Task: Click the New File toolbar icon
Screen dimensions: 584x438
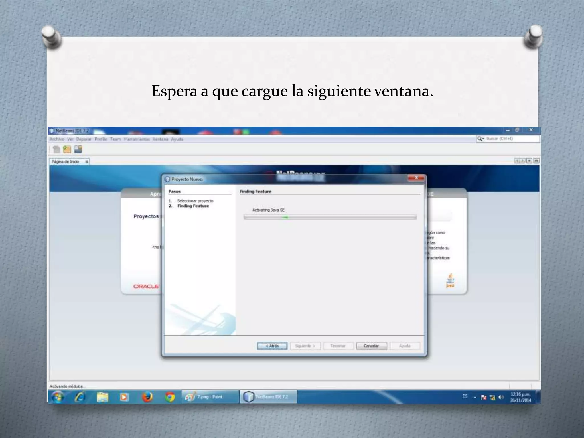Action: [56, 149]
